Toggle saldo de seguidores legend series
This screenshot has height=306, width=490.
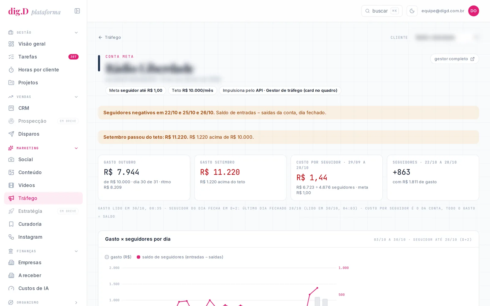[x=180, y=257]
